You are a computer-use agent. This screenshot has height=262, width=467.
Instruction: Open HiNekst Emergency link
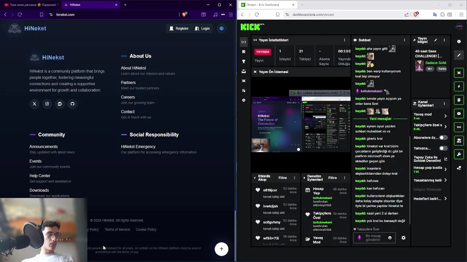[138, 147]
